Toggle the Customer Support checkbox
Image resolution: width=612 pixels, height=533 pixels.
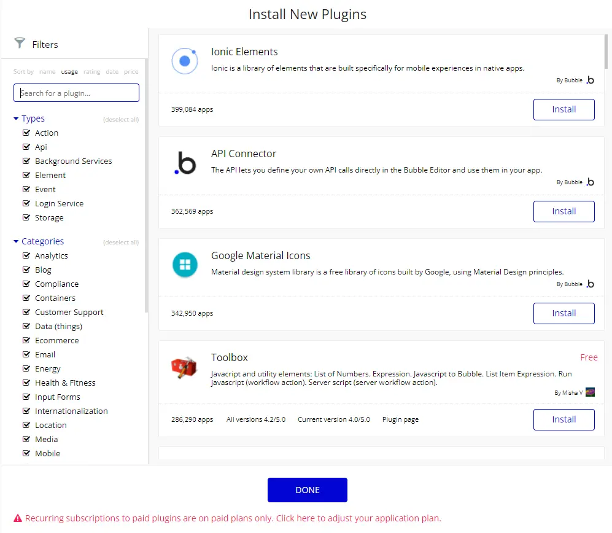(26, 312)
